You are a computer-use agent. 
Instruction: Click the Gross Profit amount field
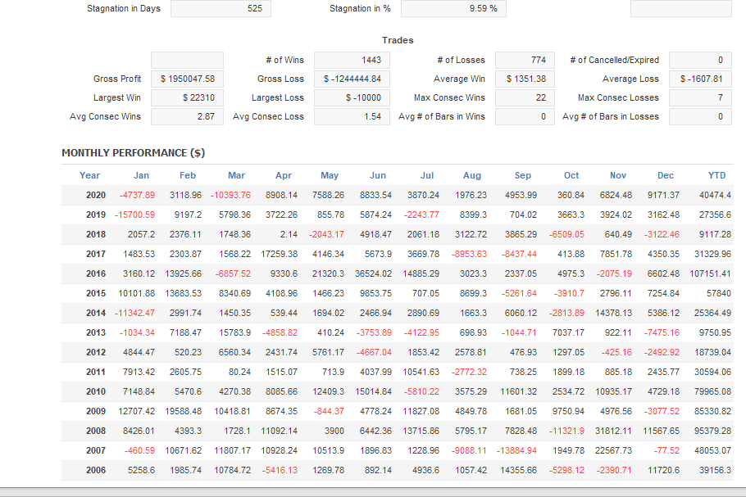coord(187,79)
